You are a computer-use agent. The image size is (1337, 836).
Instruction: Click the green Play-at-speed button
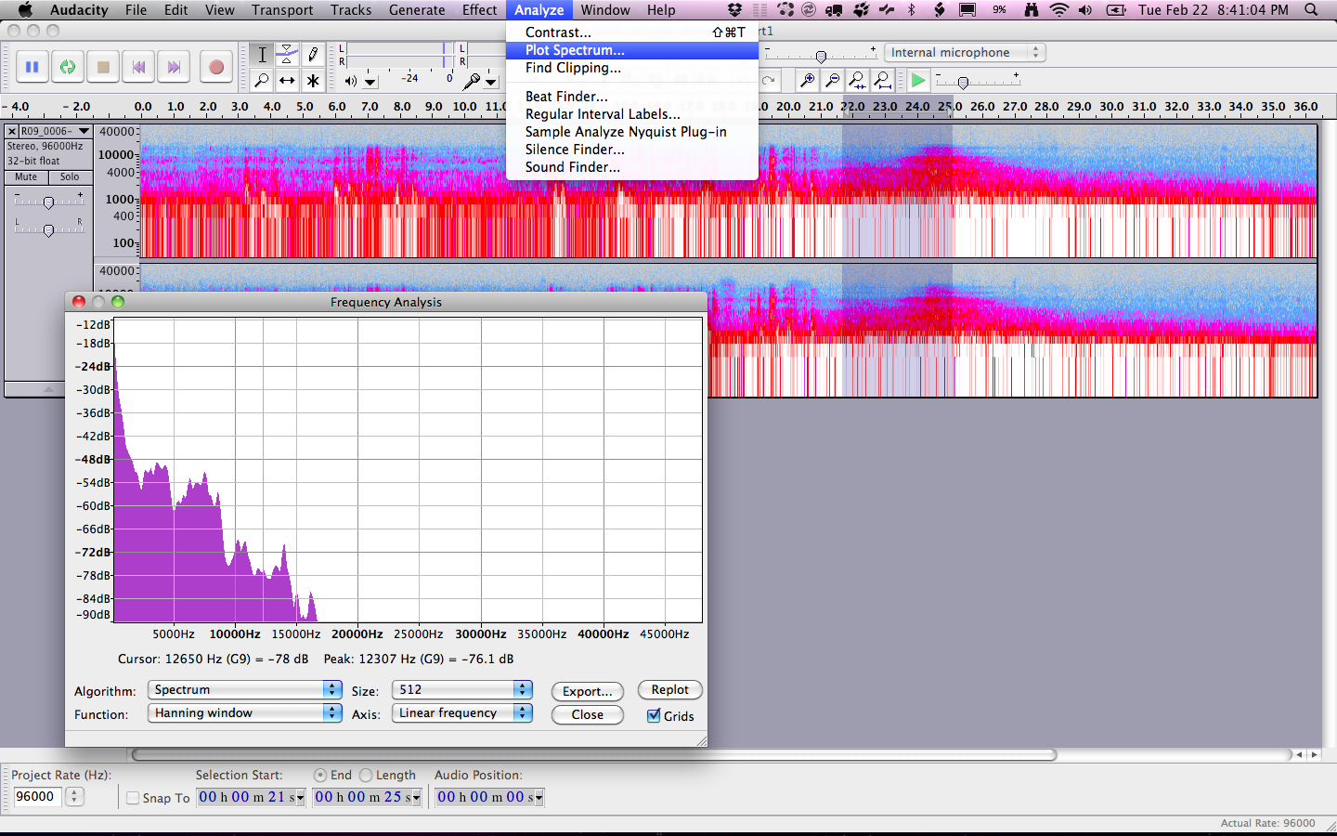point(917,81)
